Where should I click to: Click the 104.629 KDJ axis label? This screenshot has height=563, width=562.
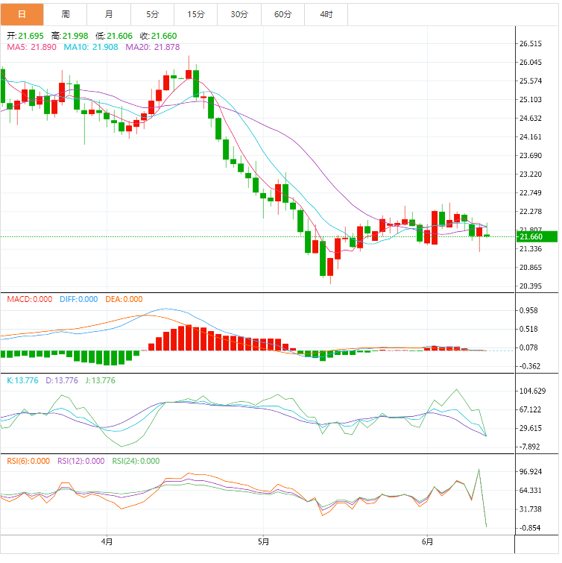533,391
